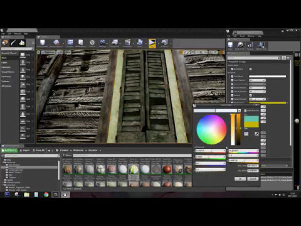
Task: Select the Point Light placement icon
Action: (x=23, y=77)
